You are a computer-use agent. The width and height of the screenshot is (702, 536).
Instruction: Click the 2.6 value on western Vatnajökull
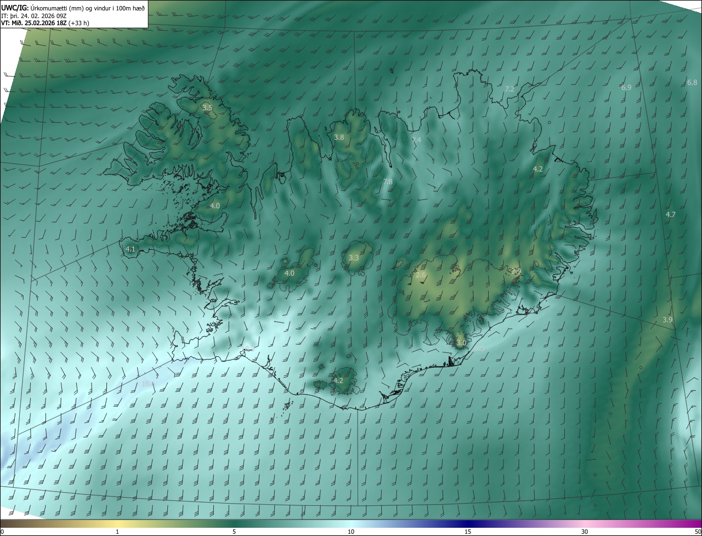421,275
